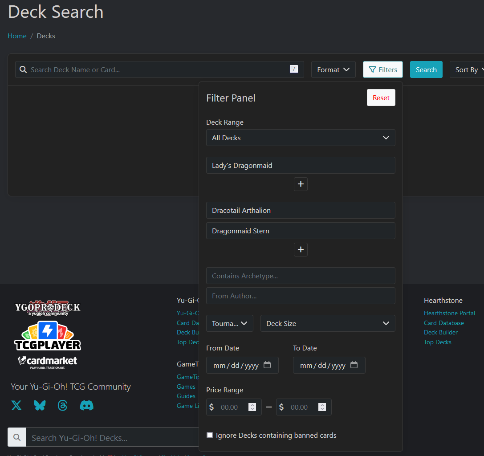
Task: Open the From Date calendar picker icon
Action: click(x=267, y=365)
